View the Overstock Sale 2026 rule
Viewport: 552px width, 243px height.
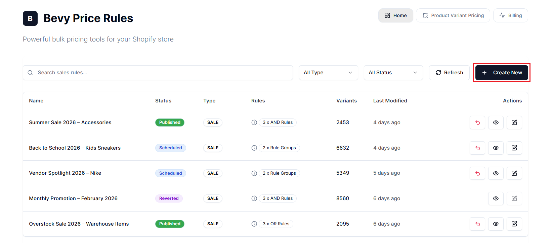pyautogui.click(x=496, y=224)
